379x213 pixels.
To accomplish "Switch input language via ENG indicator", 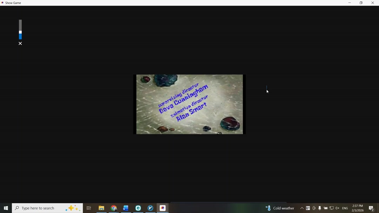I will (x=345, y=208).
